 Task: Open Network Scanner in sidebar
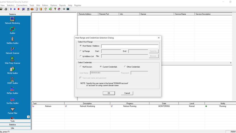tap(12, 51)
